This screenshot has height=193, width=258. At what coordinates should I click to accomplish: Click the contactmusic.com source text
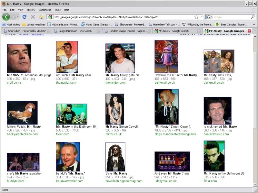216,134
